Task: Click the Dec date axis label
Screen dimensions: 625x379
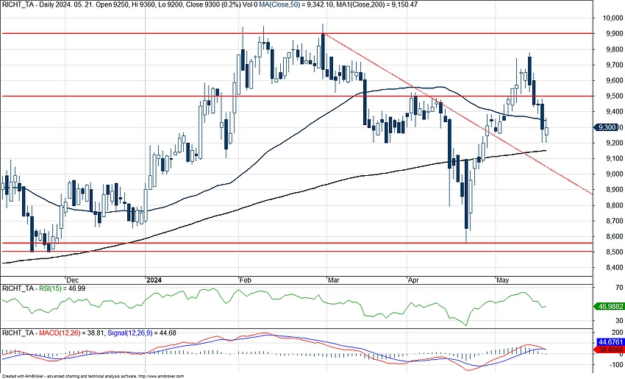Action: (x=72, y=280)
